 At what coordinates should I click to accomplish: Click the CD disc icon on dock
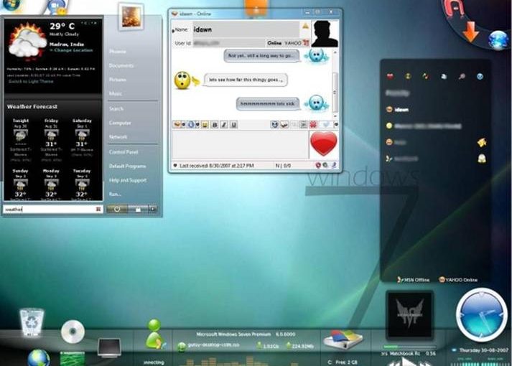point(73,332)
